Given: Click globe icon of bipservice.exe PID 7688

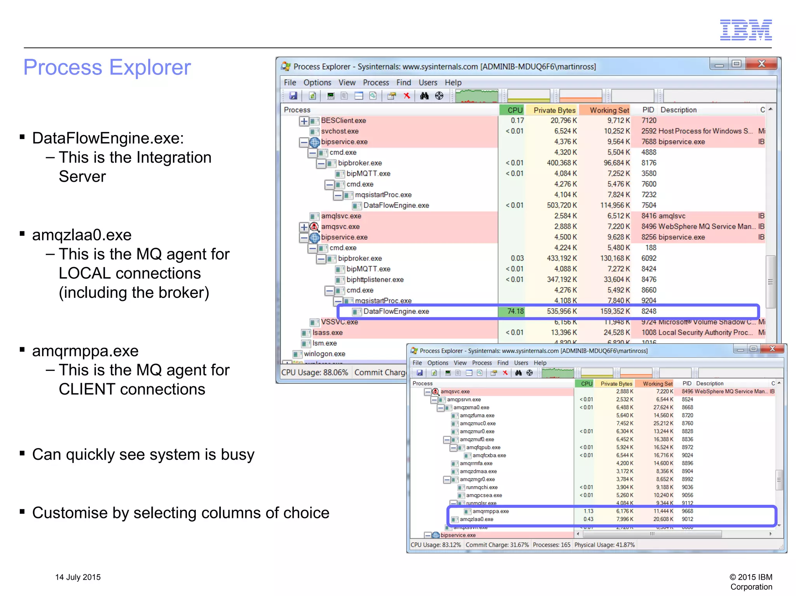Looking at the screenshot, I should pyautogui.click(x=315, y=142).
